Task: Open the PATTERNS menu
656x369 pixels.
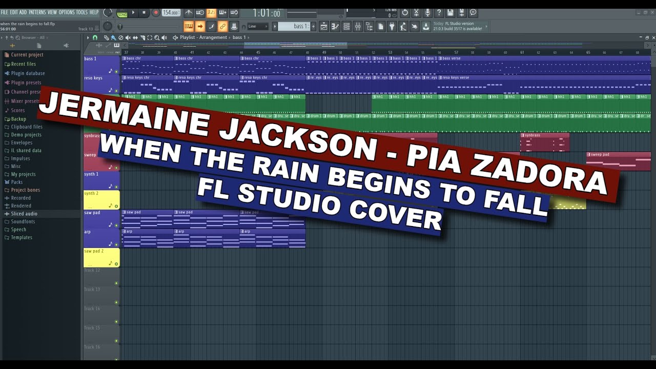Action: (37, 12)
